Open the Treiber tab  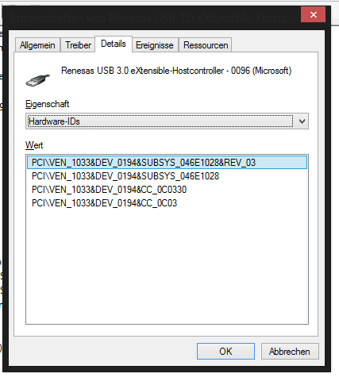[78, 45]
